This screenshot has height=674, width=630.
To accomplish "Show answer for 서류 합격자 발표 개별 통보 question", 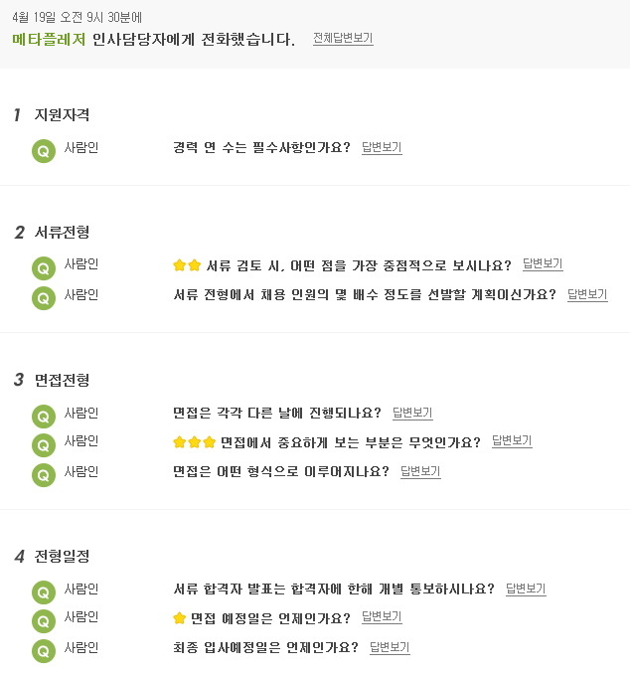I will tap(526, 589).
